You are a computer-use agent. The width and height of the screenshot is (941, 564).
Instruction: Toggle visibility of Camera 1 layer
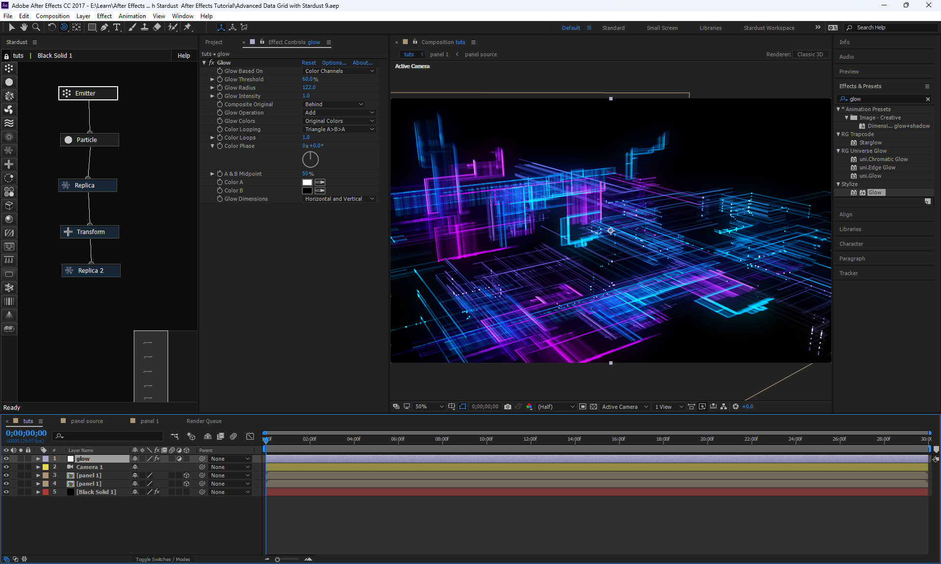click(6, 467)
